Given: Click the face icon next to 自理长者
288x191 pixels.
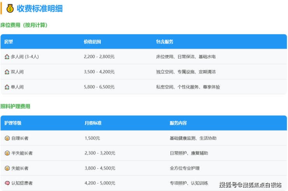Looking at the screenshot, I should (7, 138).
